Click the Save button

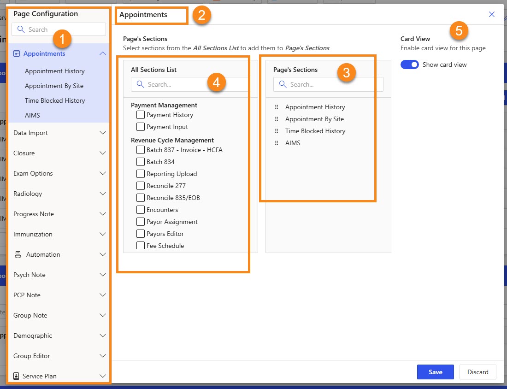click(435, 372)
